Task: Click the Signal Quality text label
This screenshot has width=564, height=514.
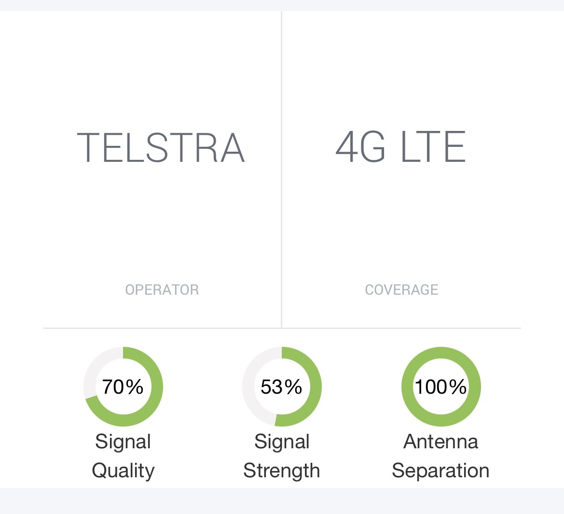Action: 123,456
